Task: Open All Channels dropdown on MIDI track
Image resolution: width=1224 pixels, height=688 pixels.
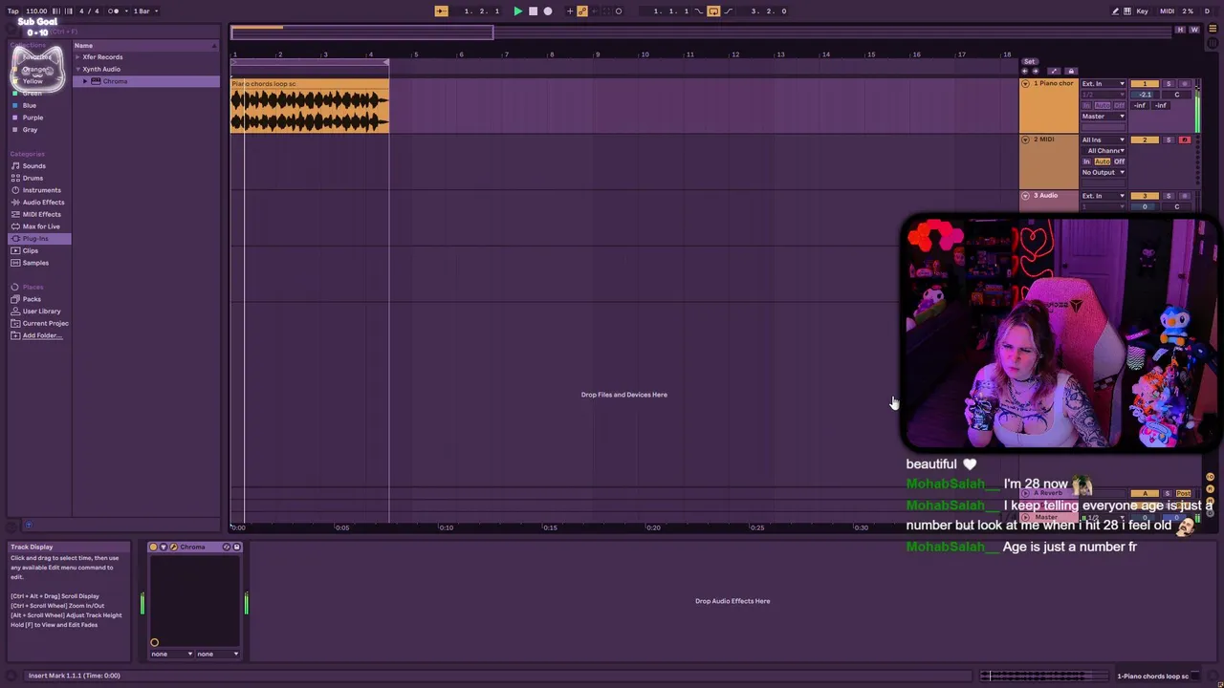Action: 1104,150
